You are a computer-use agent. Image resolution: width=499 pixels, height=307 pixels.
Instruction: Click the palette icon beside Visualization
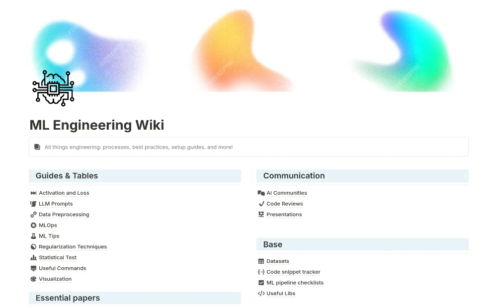pyautogui.click(x=33, y=279)
